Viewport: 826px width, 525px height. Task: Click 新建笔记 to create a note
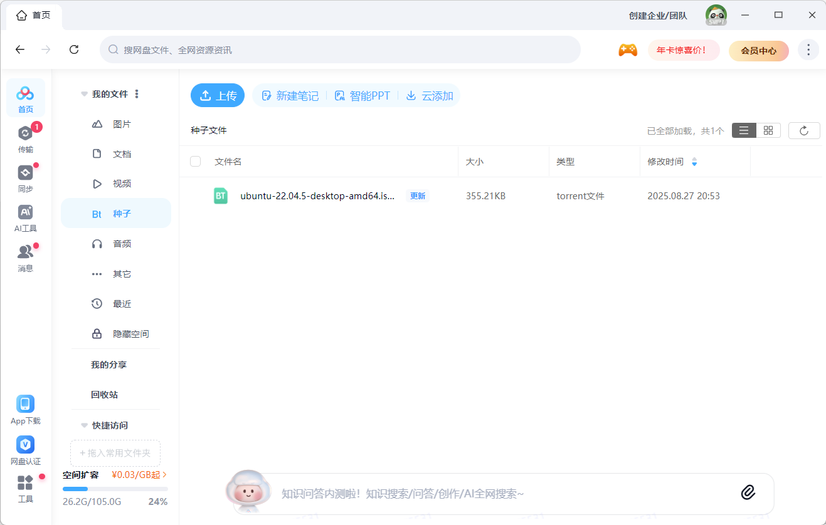(290, 96)
